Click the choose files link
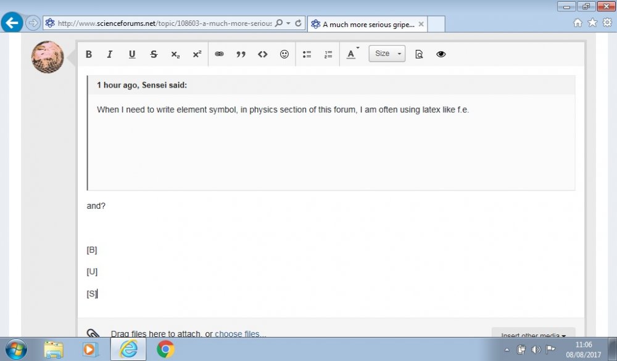The image size is (617, 361). [x=240, y=334]
